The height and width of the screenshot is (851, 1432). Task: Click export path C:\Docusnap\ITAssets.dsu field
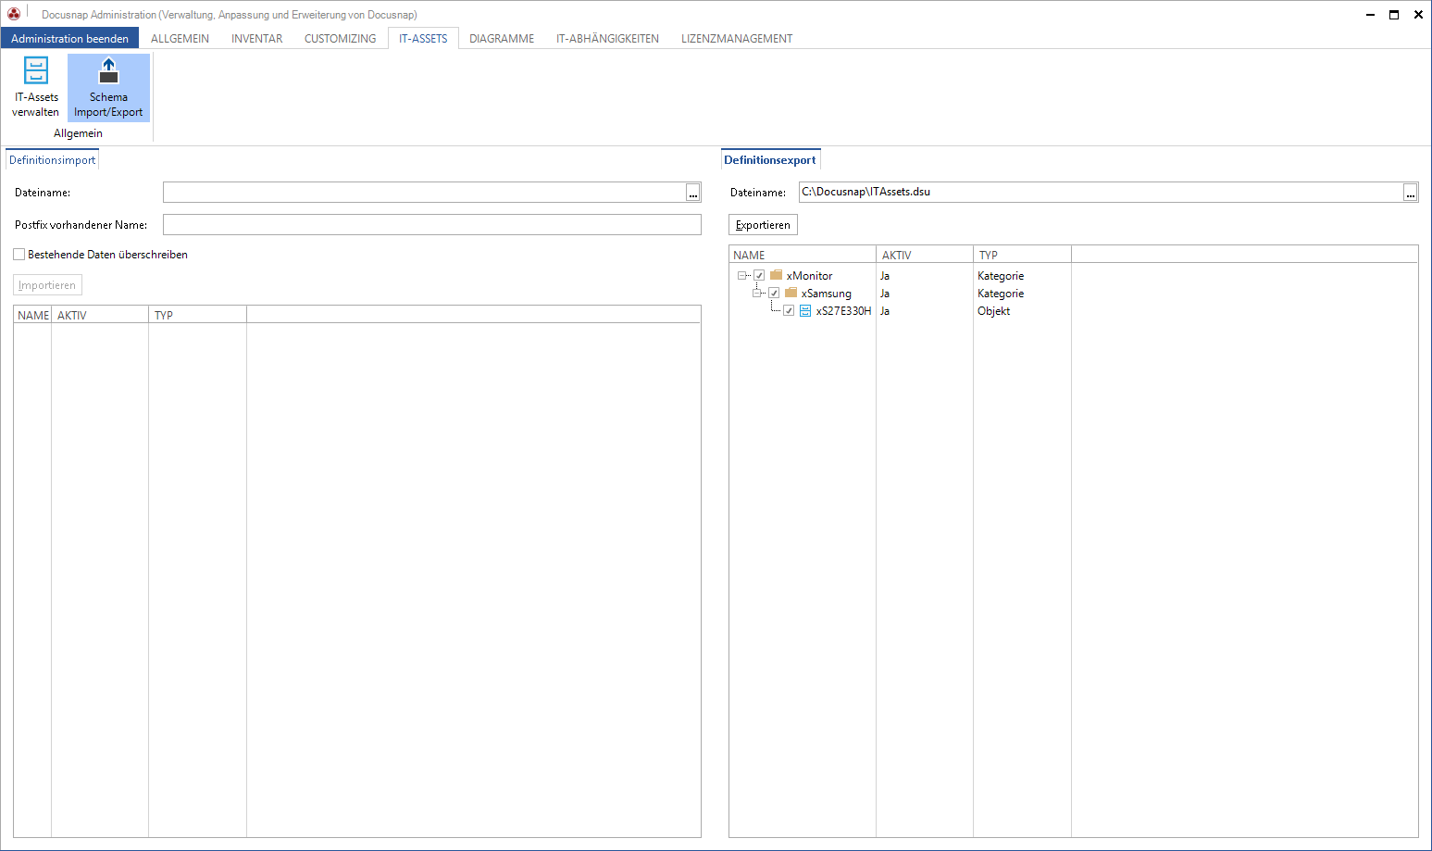click(x=1101, y=192)
